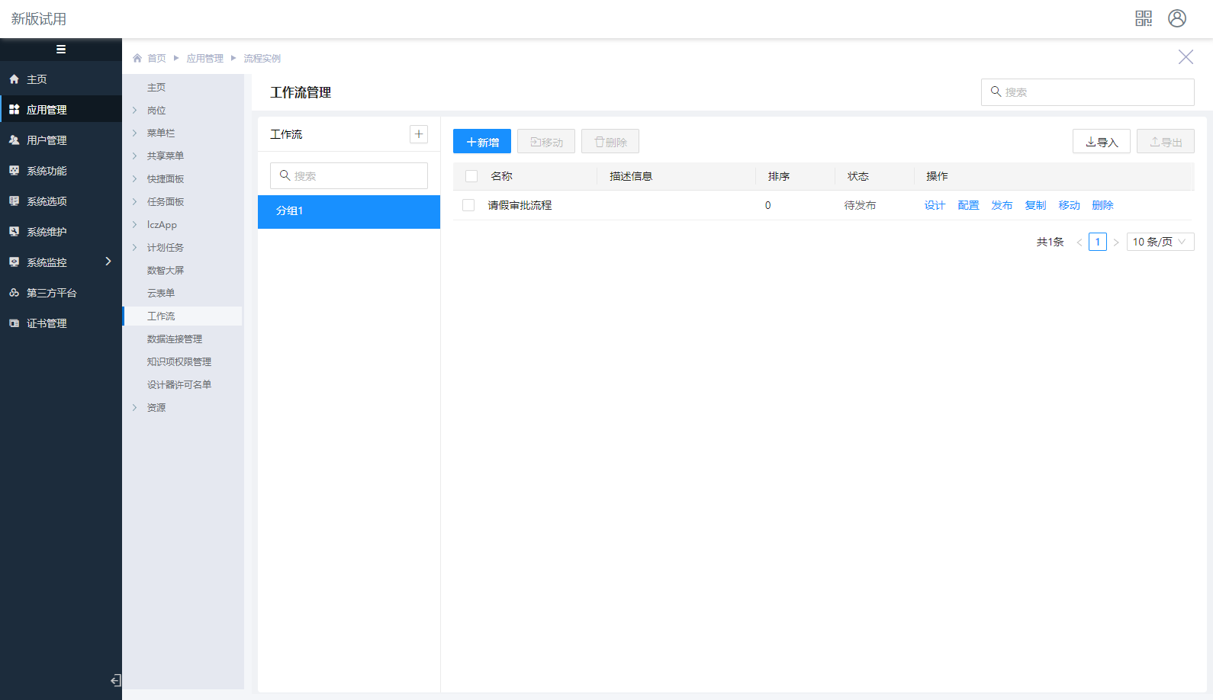Click the home icon in breadcrumb

137,58
